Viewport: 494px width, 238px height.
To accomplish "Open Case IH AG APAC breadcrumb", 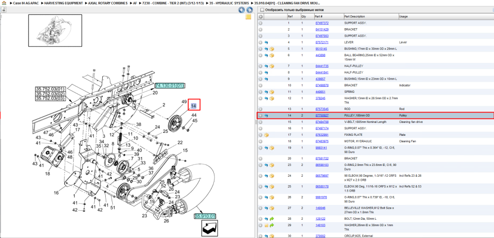I will click(x=26, y=3).
